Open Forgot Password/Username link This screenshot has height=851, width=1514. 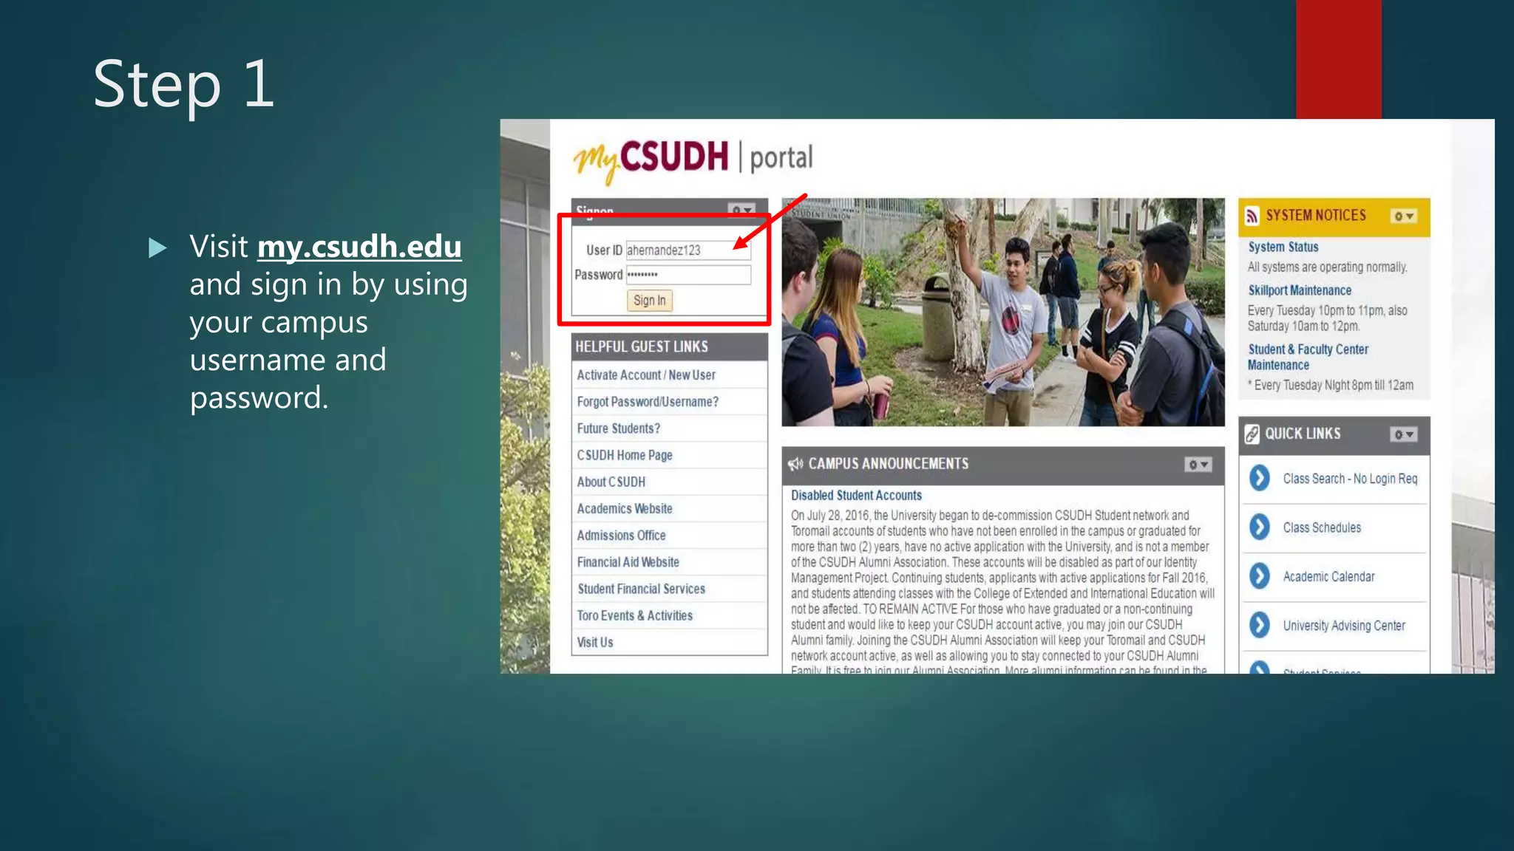point(648,402)
